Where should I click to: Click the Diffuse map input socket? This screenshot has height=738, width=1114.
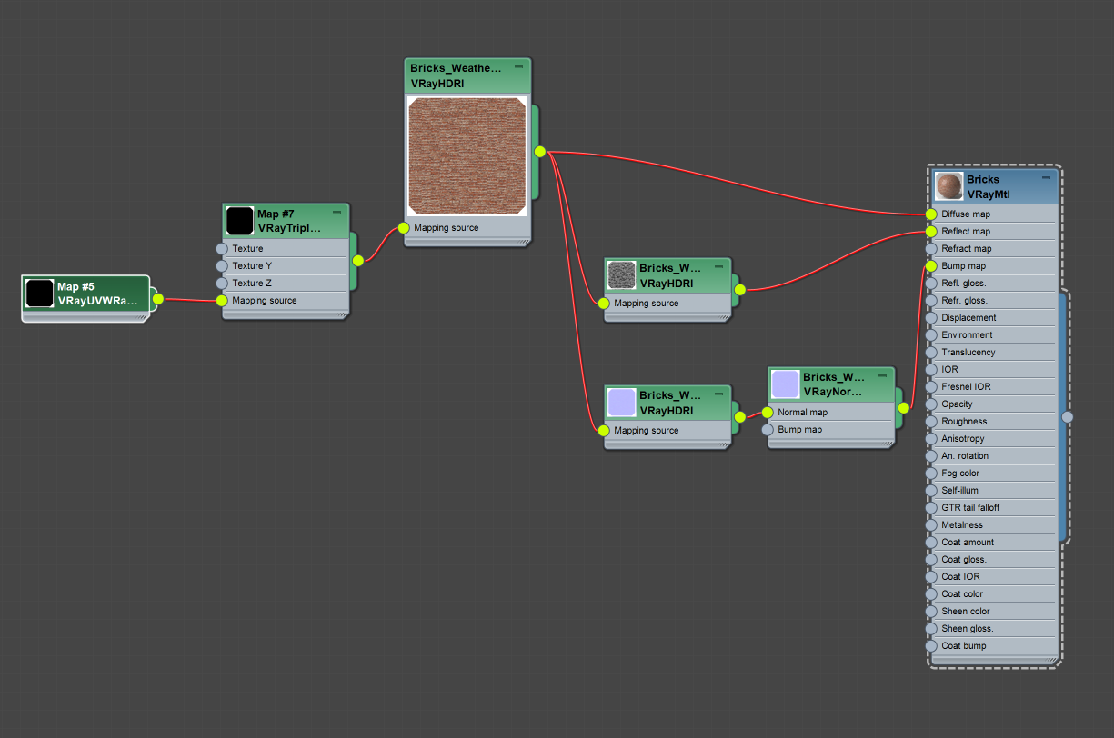click(x=929, y=214)
